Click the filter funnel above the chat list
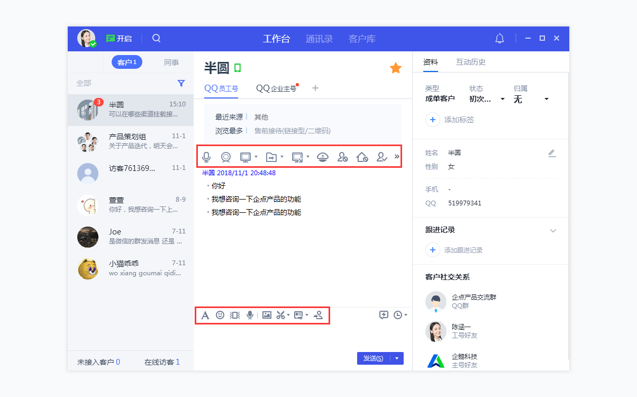 tap(181, 83)
